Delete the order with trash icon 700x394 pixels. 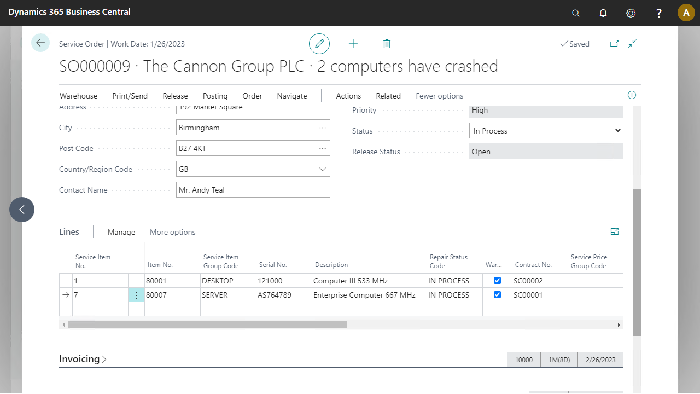[387, 44]
